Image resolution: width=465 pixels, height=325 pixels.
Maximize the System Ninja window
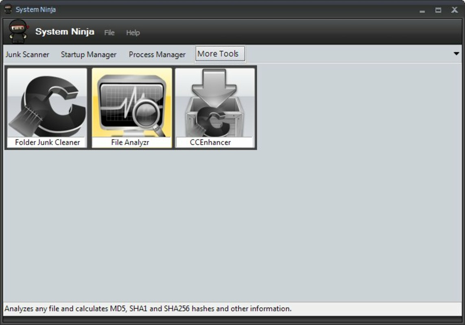(438, 10)
